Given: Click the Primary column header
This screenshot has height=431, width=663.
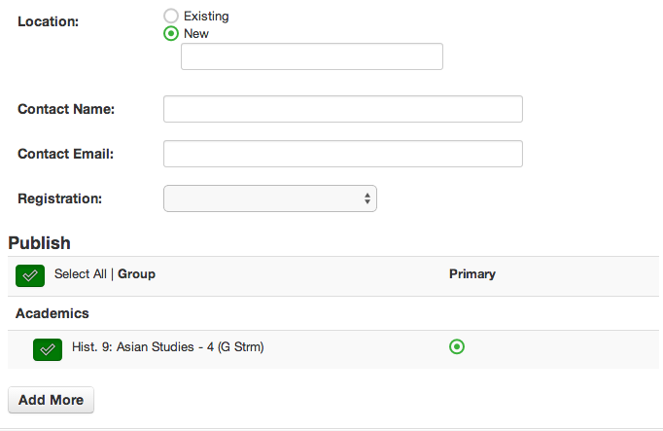Looking at the screenshot, I should 472,274.
